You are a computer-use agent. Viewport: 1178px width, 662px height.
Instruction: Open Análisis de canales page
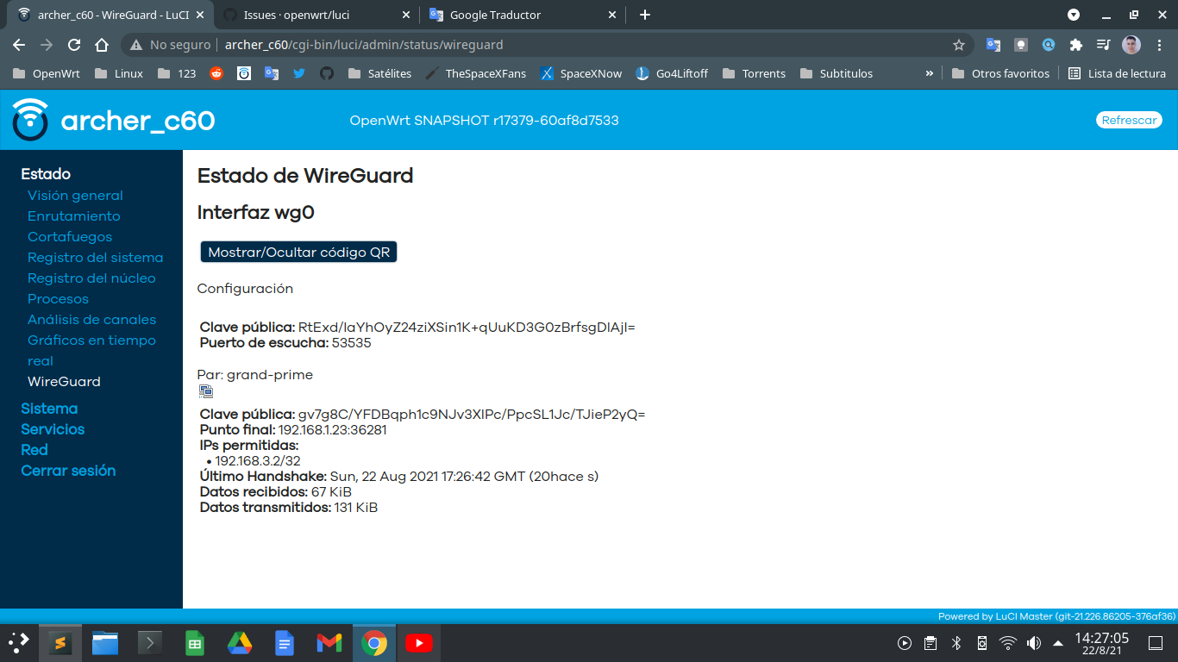click(x=91, y=320)
